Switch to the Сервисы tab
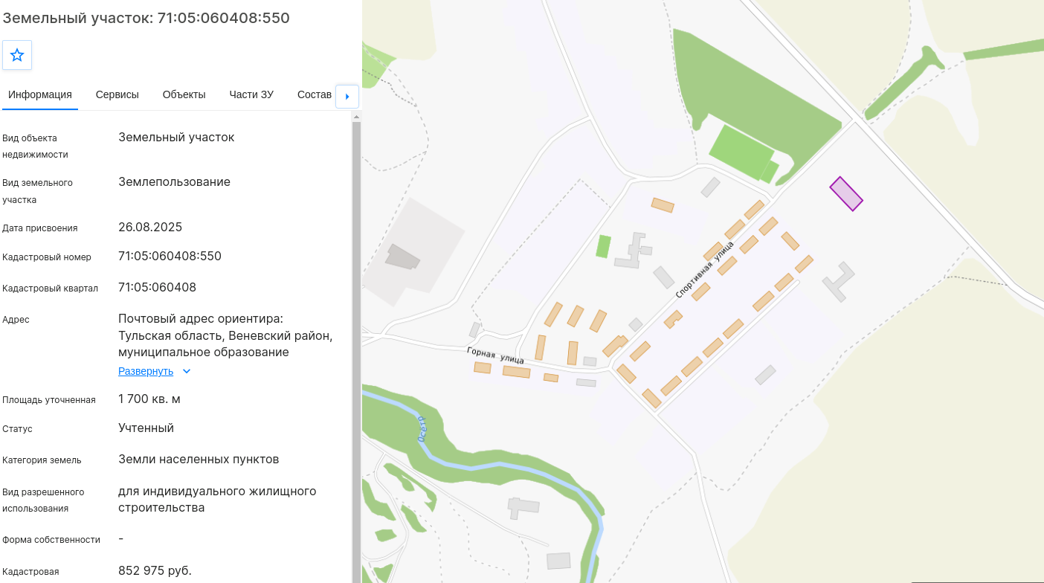Screen dimensions: 1044x583 pos(117,94)
